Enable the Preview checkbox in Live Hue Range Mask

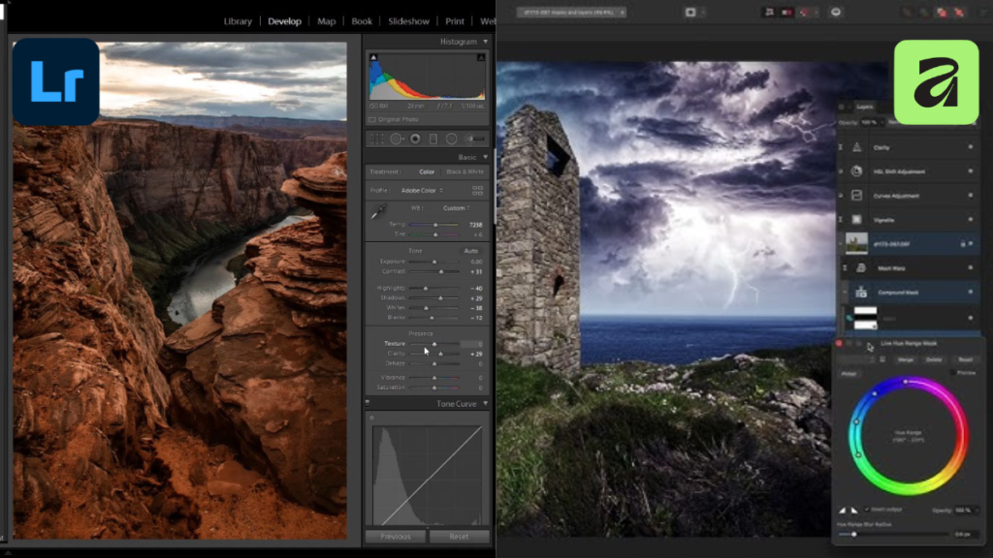(952, 372)
